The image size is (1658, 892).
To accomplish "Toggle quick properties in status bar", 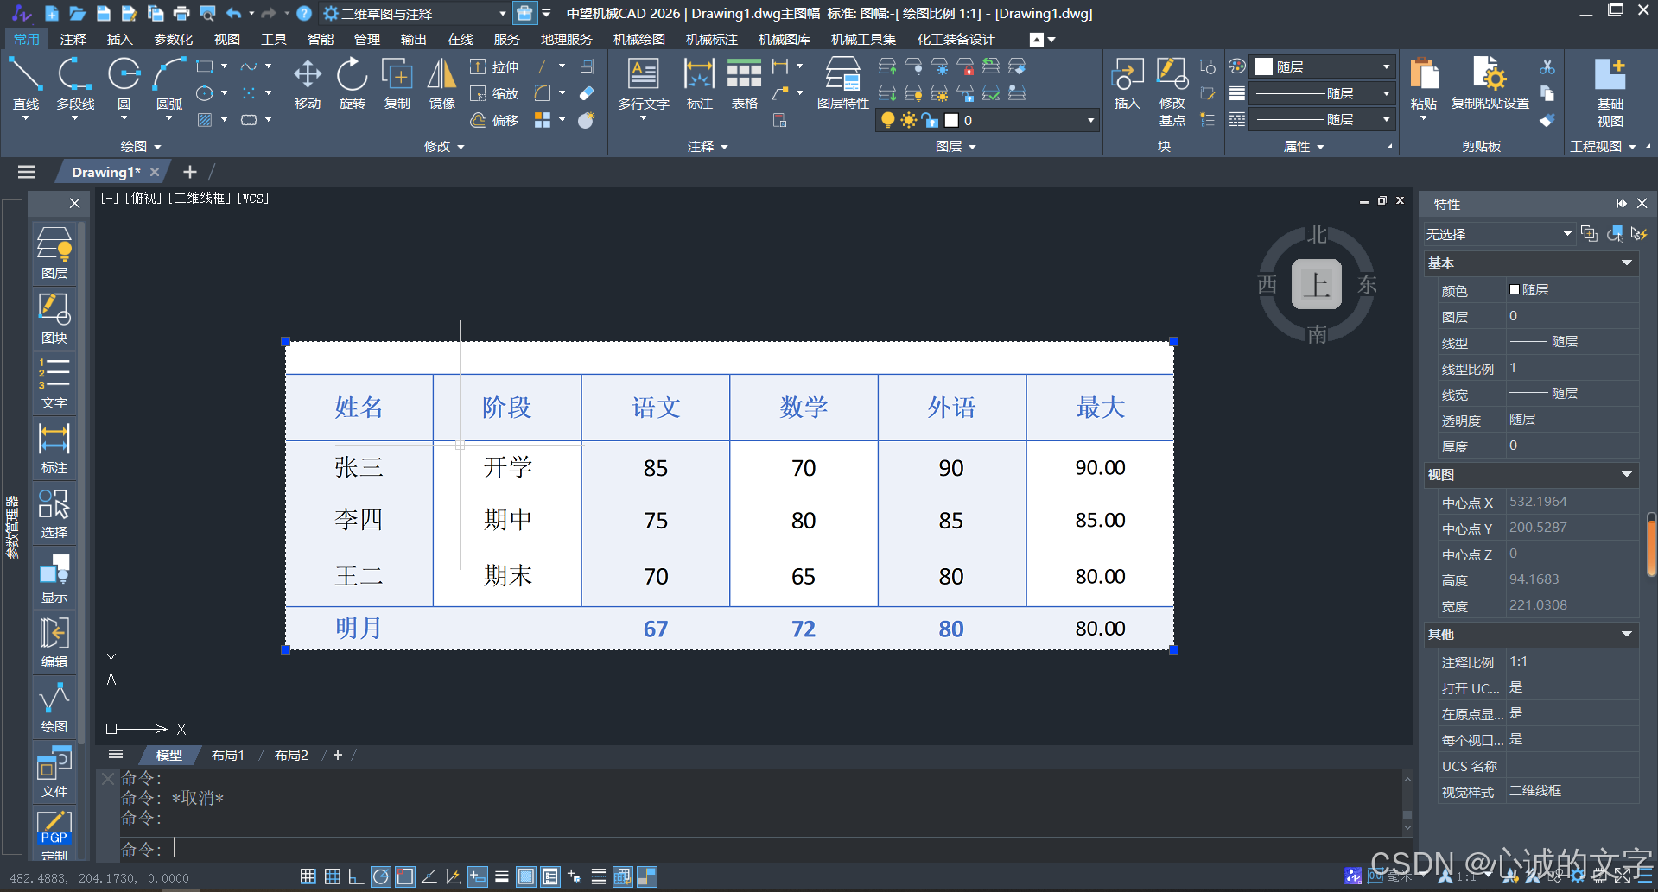I will pyautogui.click(x=549, y=876).
